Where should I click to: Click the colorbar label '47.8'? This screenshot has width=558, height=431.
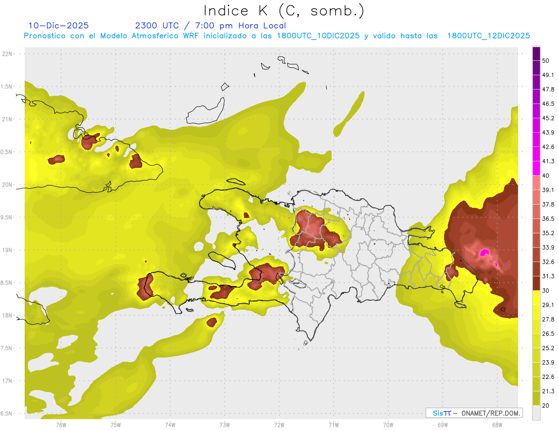coord(548,89)
